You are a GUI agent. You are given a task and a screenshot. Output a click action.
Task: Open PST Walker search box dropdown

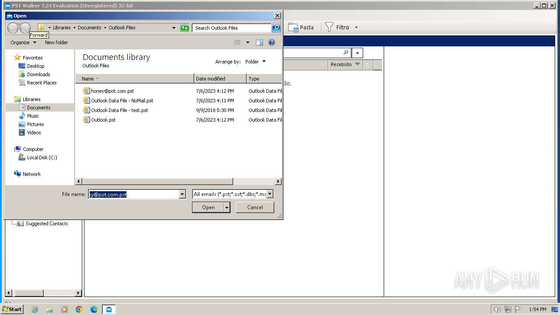[x=357, y=53]
